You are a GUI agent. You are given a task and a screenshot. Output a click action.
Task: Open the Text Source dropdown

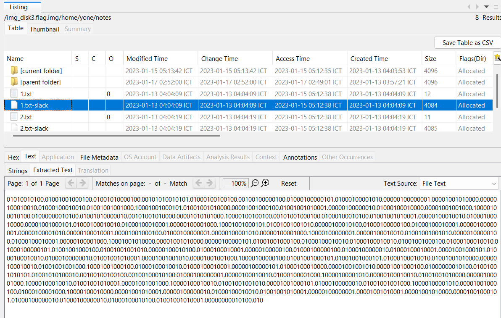click(x=459, y=184)
